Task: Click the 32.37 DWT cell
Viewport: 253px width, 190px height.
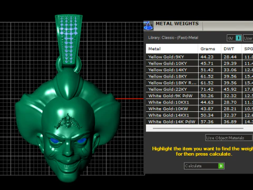Action: point(231,116)
